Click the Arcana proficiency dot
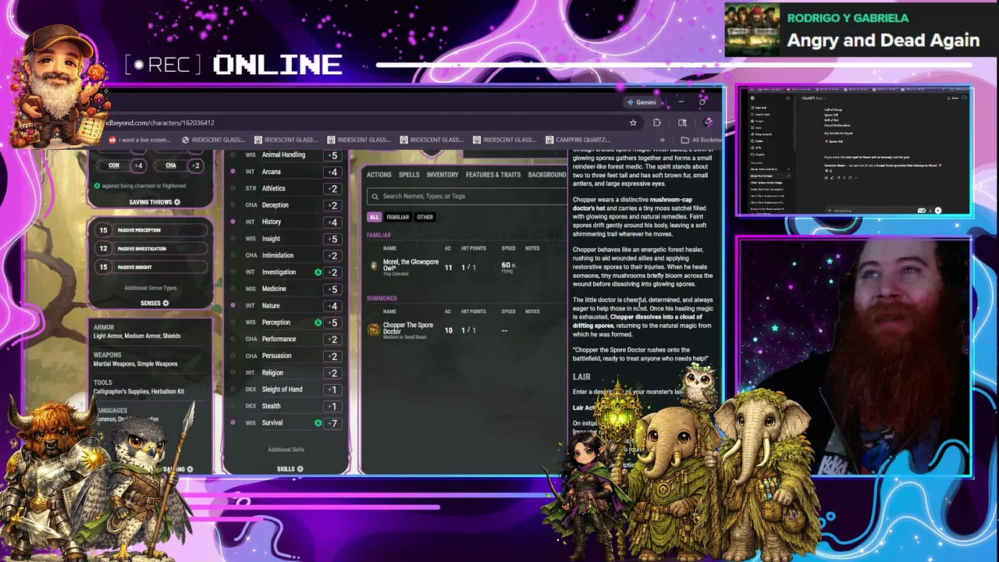The image size is (999, 562). pos(233,172)
